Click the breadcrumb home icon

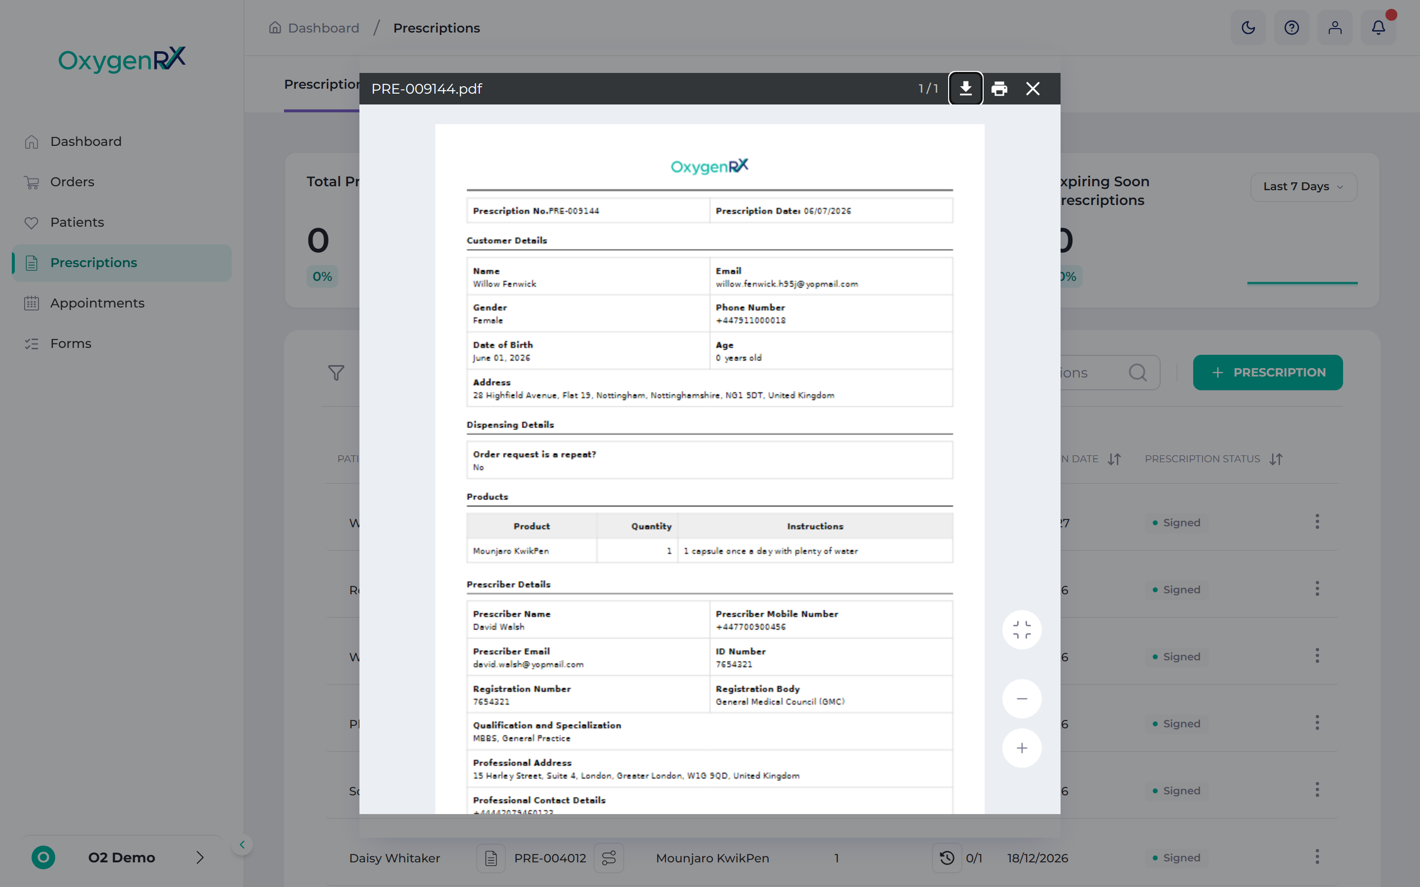pyautogui.click(x=275, y=28)
